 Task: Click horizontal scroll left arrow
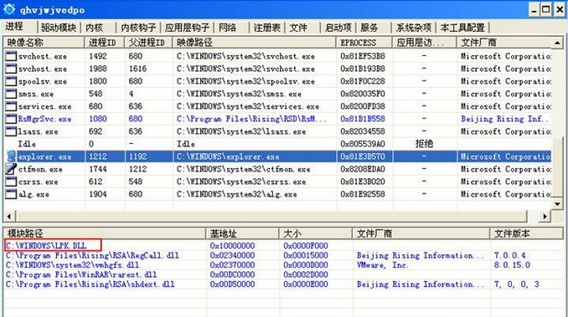[8, 216]
